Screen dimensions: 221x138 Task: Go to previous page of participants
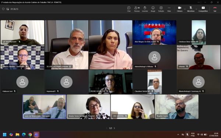pyautogui.click(x=107, y=128)
